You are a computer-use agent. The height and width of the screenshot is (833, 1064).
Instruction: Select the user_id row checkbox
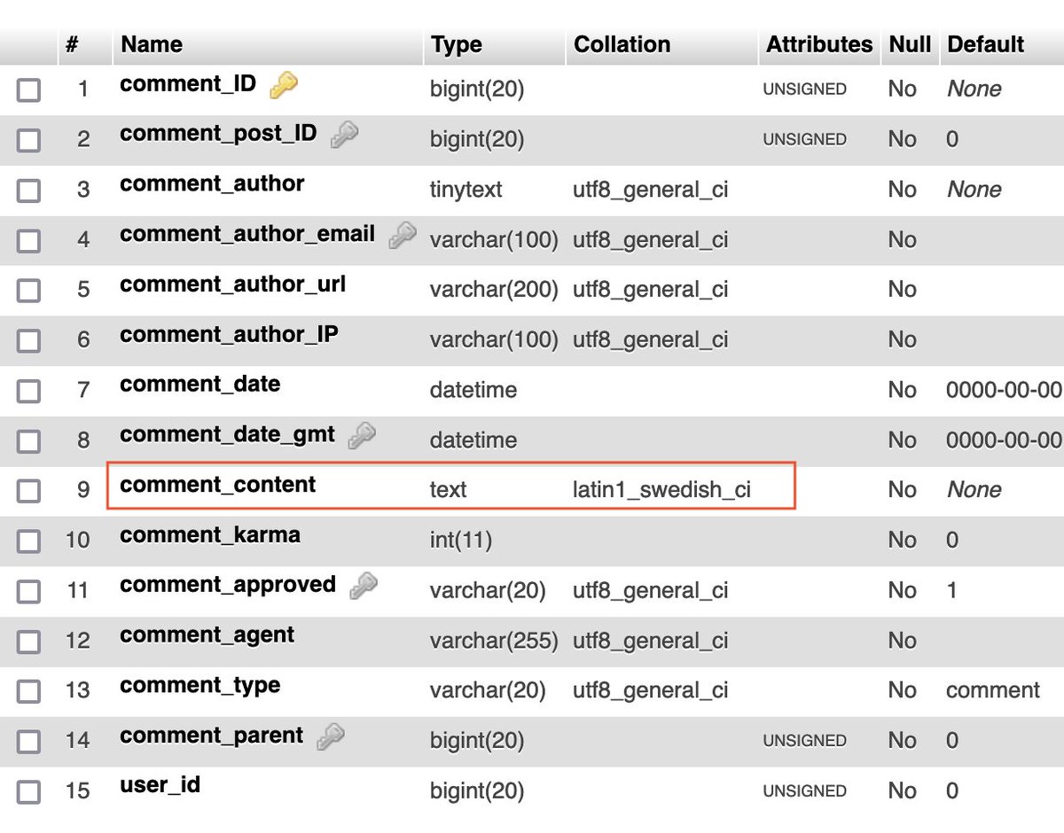(29, 790)
